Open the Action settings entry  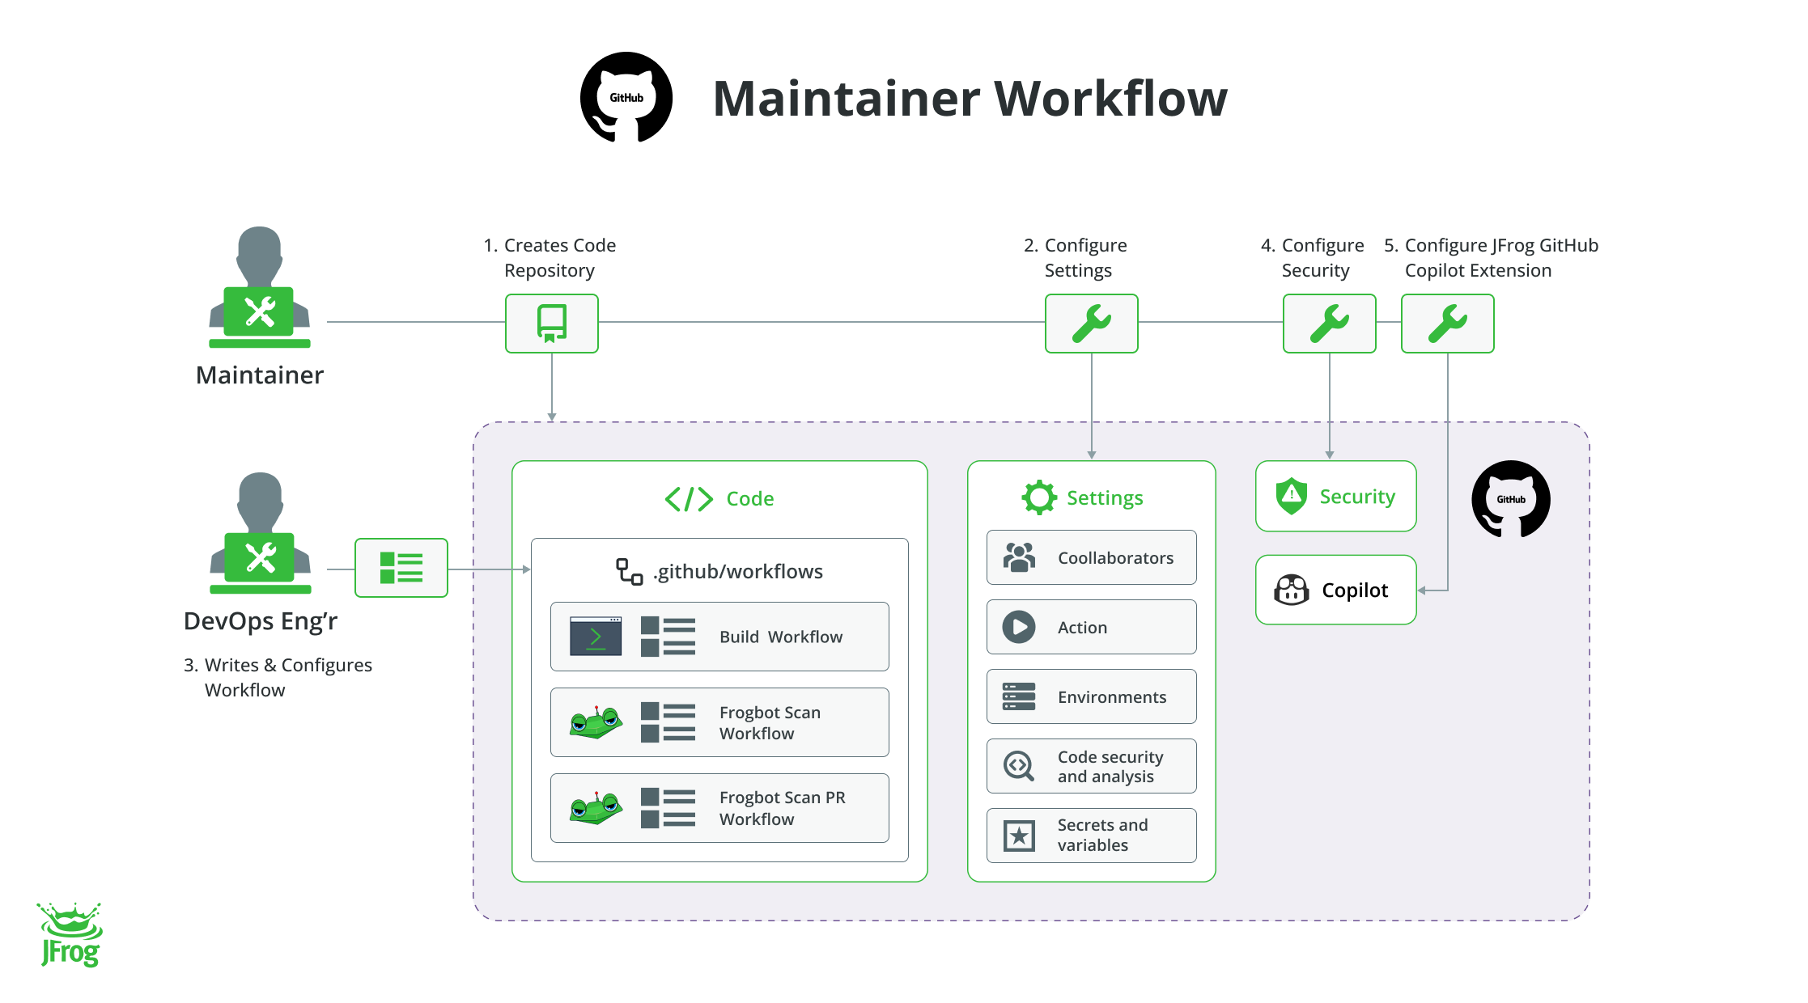(1091, 627)
